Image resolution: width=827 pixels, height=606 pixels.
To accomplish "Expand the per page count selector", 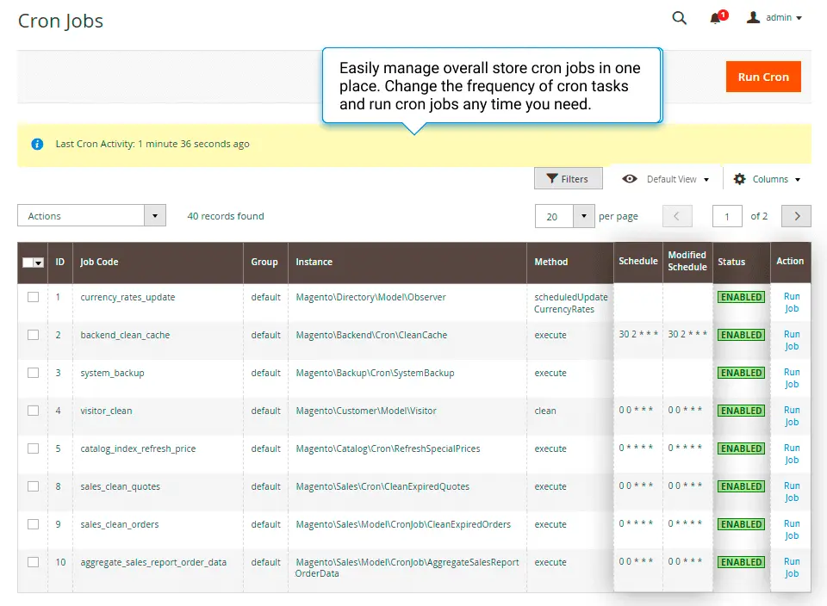I will pos(582,216).
